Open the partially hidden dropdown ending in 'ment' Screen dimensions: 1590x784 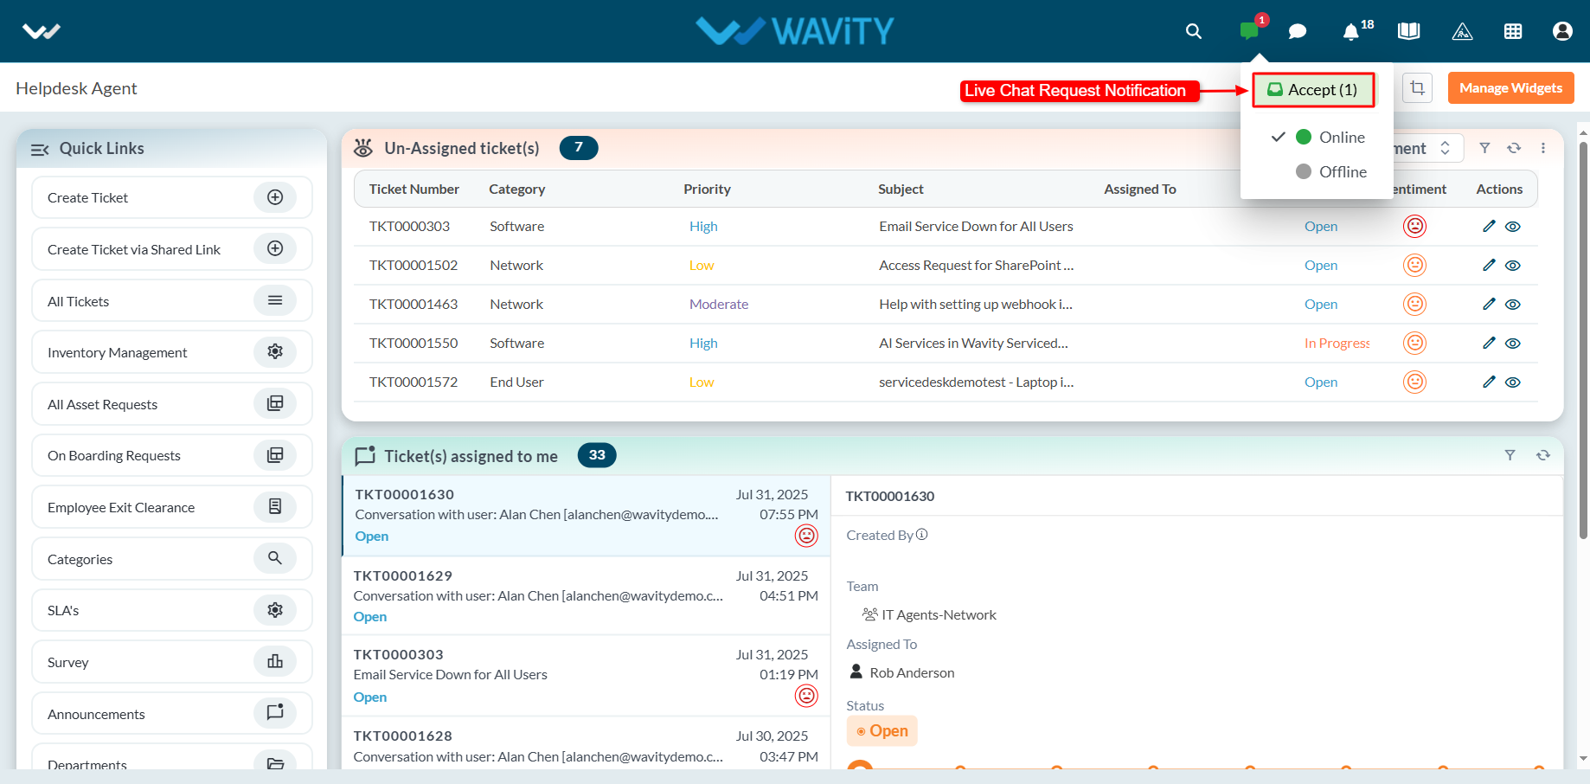1427,148
